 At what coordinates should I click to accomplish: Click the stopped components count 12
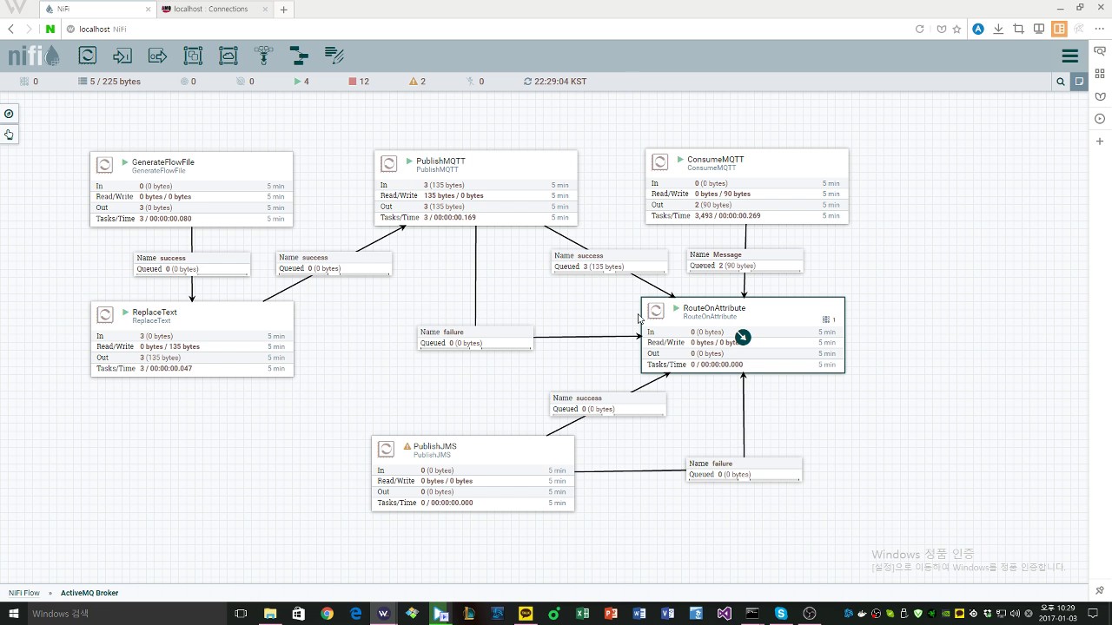(359, 82)
